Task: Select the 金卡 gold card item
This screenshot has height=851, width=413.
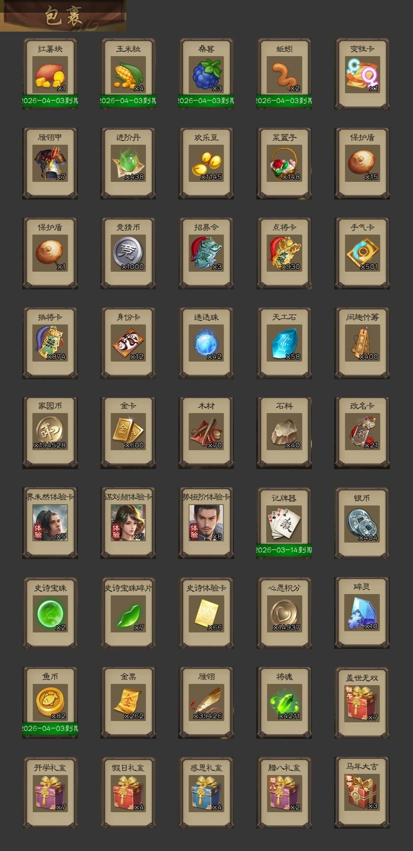Action: (128, 433)
